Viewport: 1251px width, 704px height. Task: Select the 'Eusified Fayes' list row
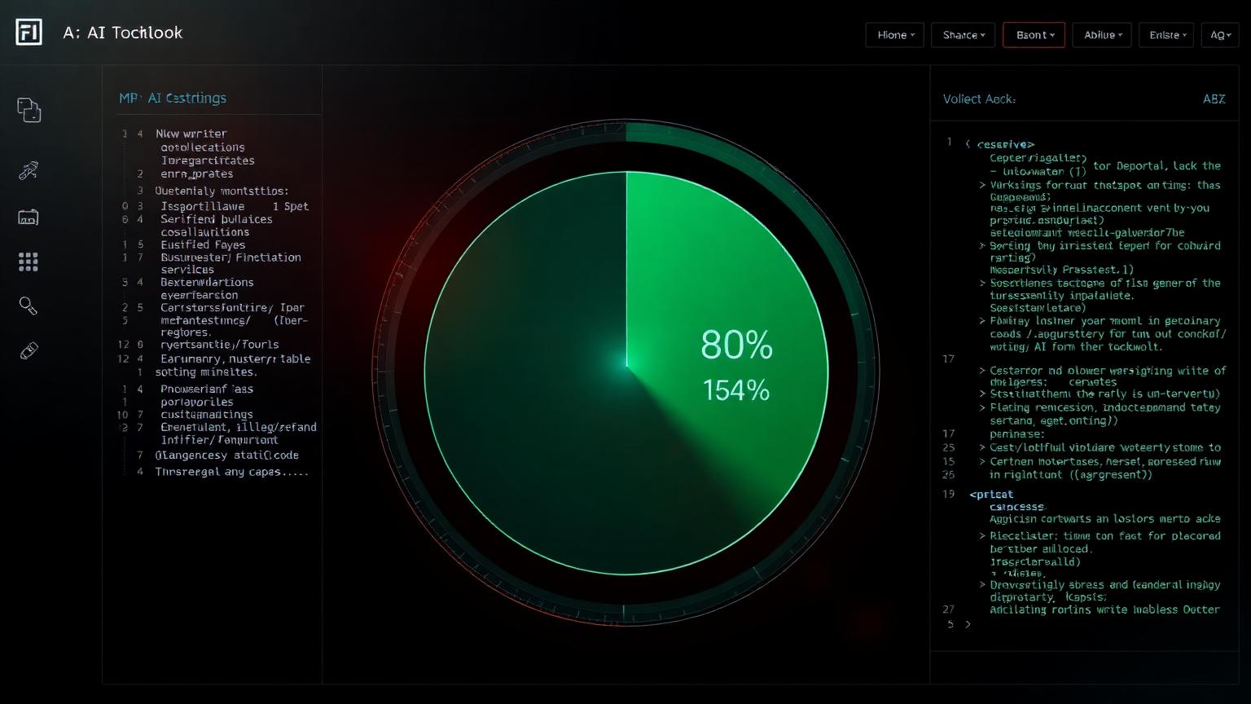[x=203, y=244]
